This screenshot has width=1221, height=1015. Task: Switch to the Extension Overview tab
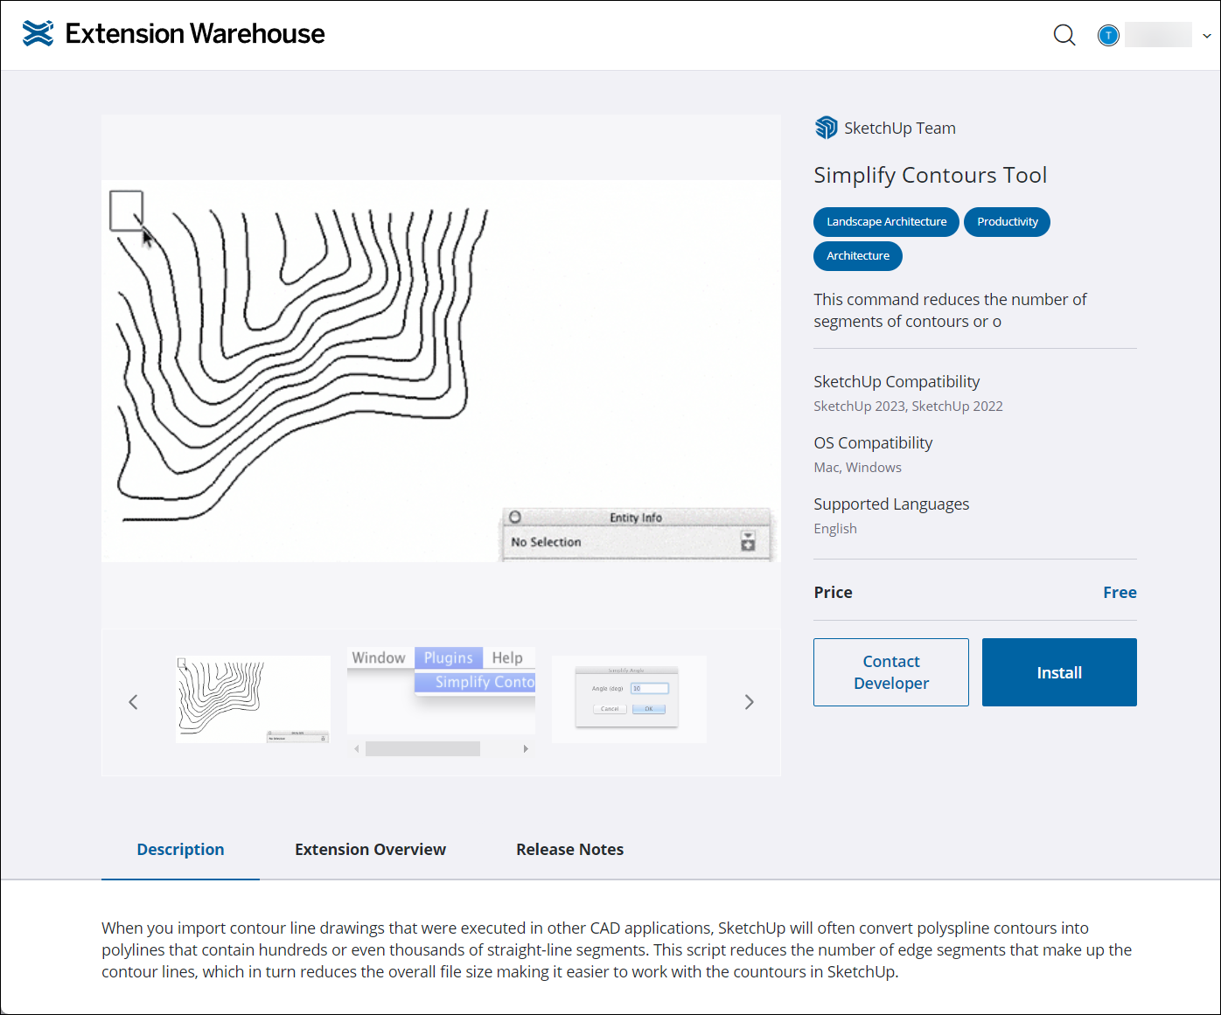pos(370,849)
